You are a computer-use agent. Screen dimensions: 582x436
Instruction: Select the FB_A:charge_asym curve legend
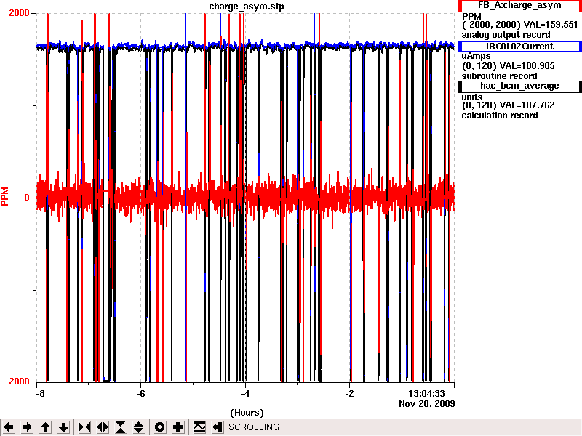tap(519, 6)
